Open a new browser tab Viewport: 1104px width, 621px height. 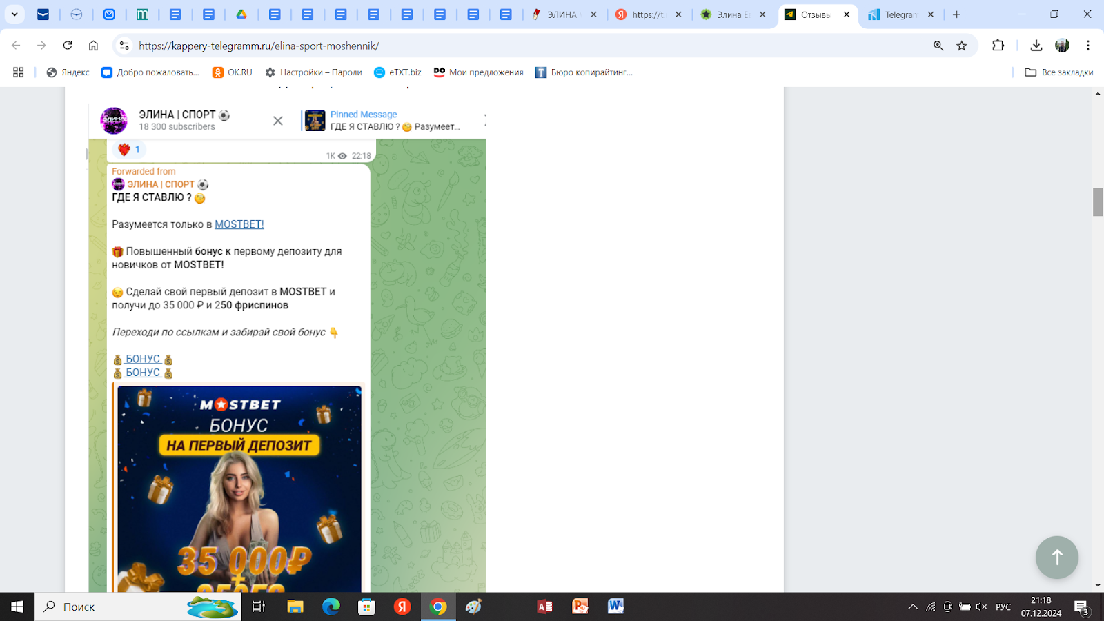point(956,14)
